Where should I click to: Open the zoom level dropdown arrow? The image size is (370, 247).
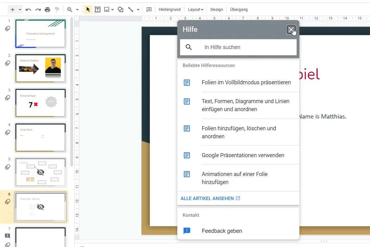point(77,10)
